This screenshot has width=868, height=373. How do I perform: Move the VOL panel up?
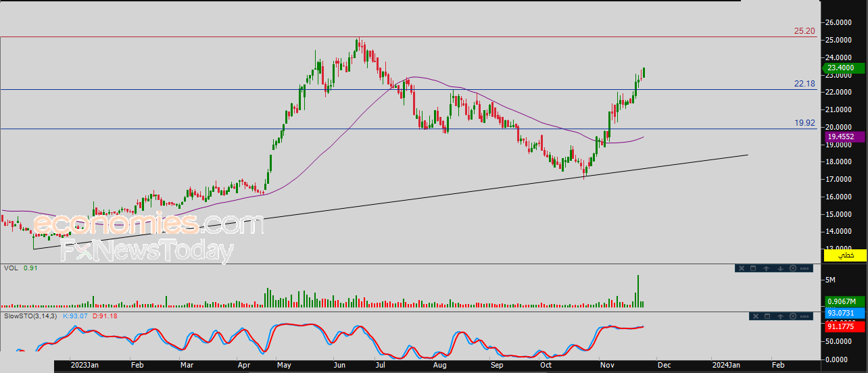(x=766, y=268)
